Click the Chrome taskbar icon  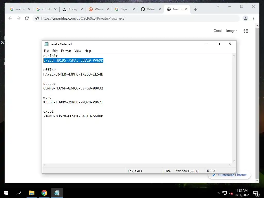tap(44, 193)
